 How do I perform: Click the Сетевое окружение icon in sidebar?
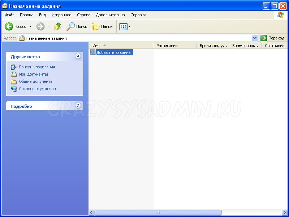click(x=14, y=89)
